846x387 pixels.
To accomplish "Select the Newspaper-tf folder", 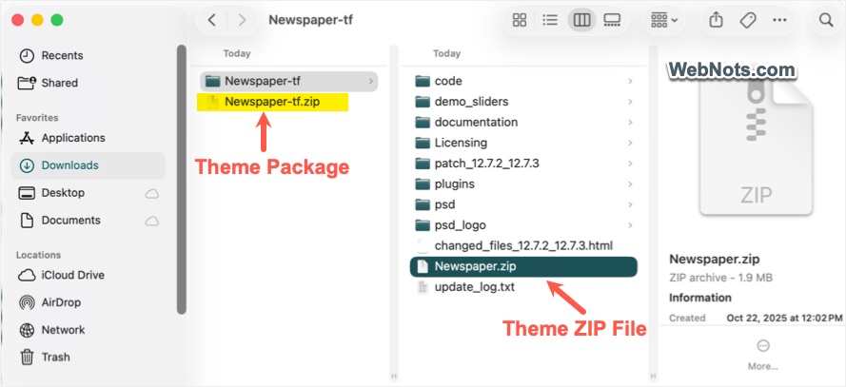I will 288,82.
